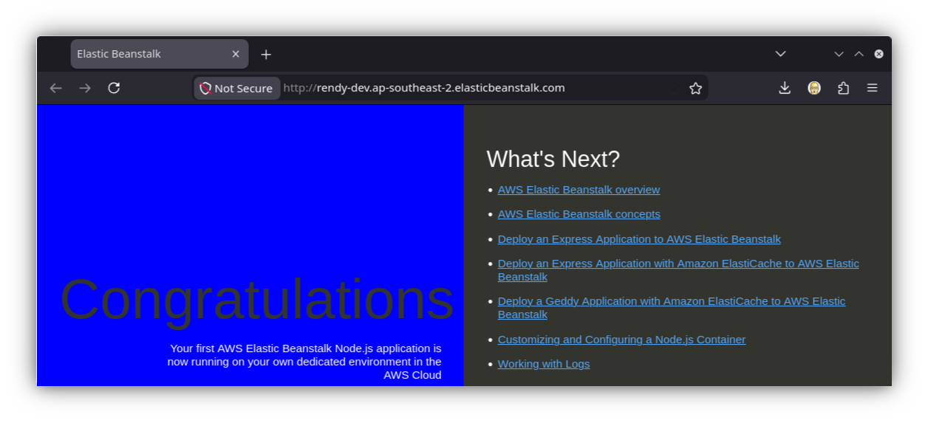Open the profile avatar menu
The image size is (928, 423).
[x=814, y=88]
